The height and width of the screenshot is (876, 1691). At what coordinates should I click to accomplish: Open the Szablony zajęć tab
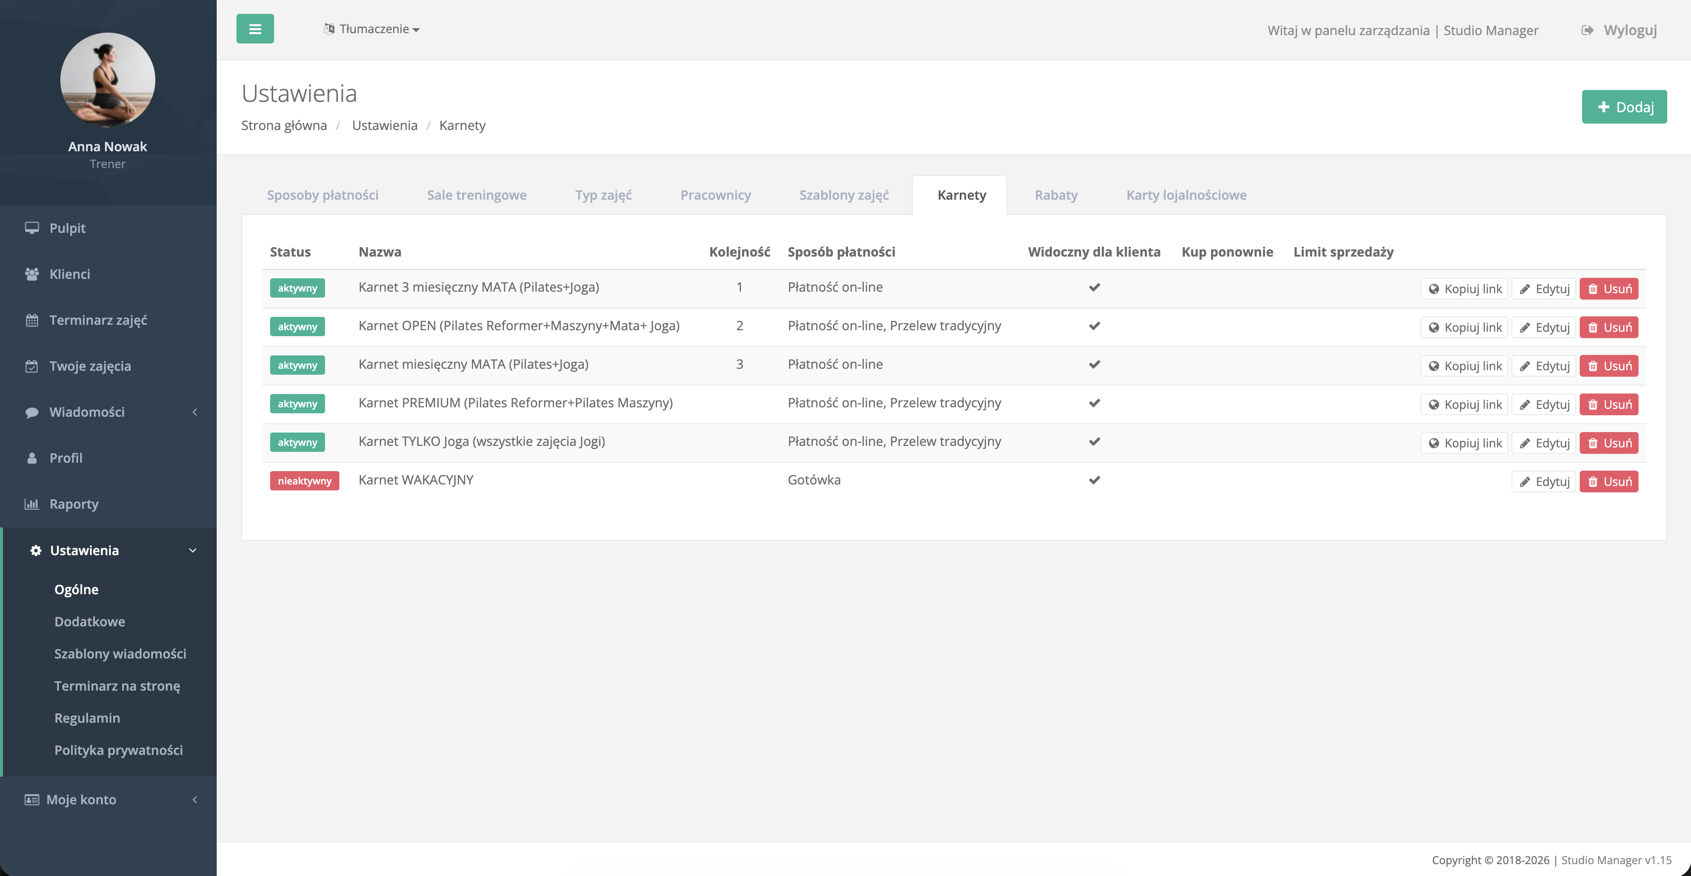[x=844, y=195]
